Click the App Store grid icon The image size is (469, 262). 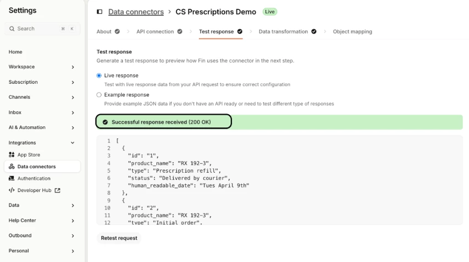[12, 155]
